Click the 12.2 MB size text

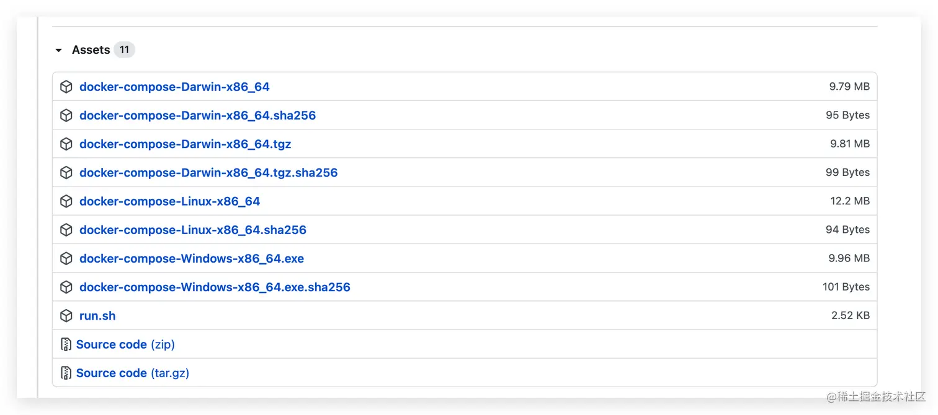[x=850, y=201]
